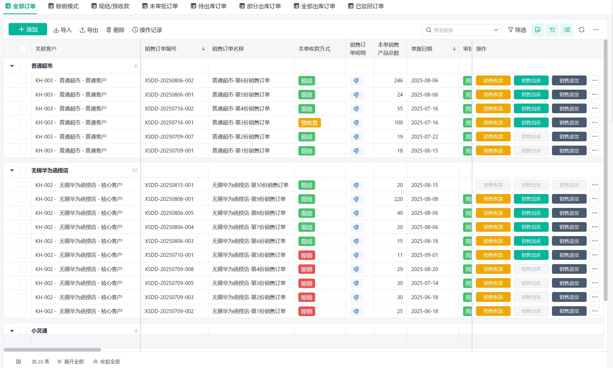Open the 操作记录 operation log
The height and width of the screenshot is (368, 613).
tap(147, 30)
